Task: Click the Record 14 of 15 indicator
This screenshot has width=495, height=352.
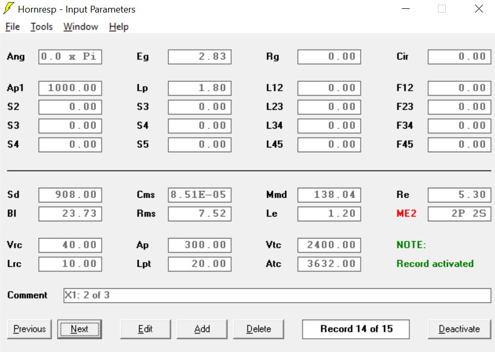Action: pyautogui.click(x=356, y=330)
